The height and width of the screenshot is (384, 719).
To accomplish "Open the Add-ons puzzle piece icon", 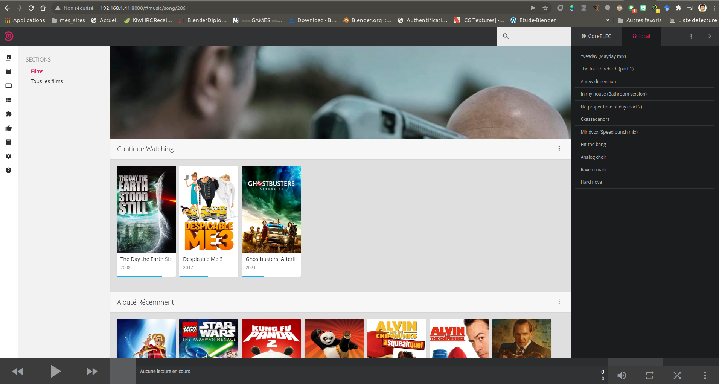I will 9,114.
